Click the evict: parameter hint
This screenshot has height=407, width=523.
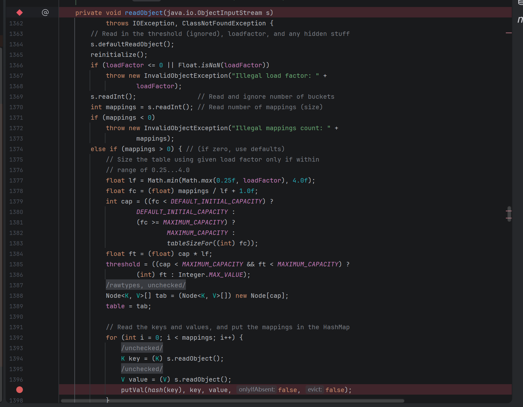pos(315,390)
